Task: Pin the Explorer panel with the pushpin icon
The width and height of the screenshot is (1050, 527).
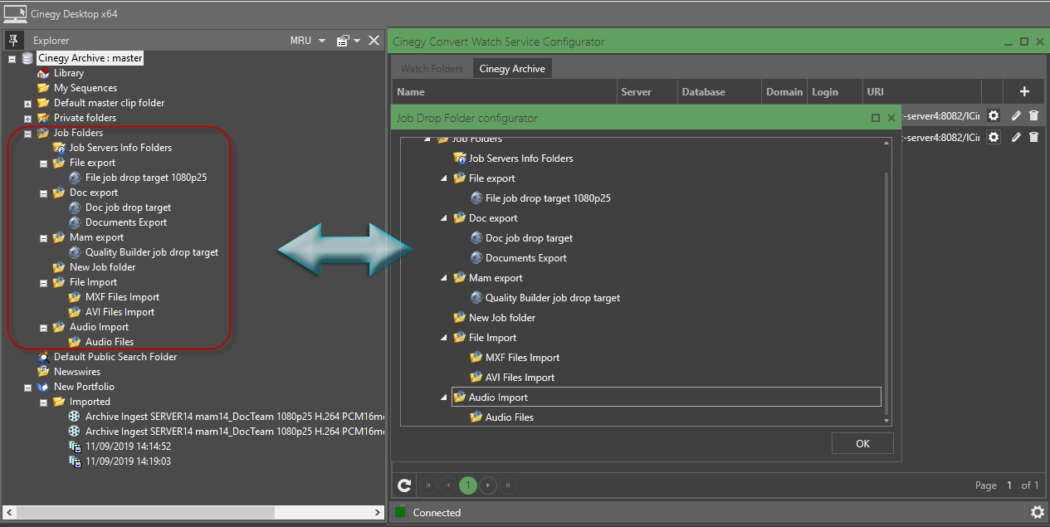Action: coord(13,40)
